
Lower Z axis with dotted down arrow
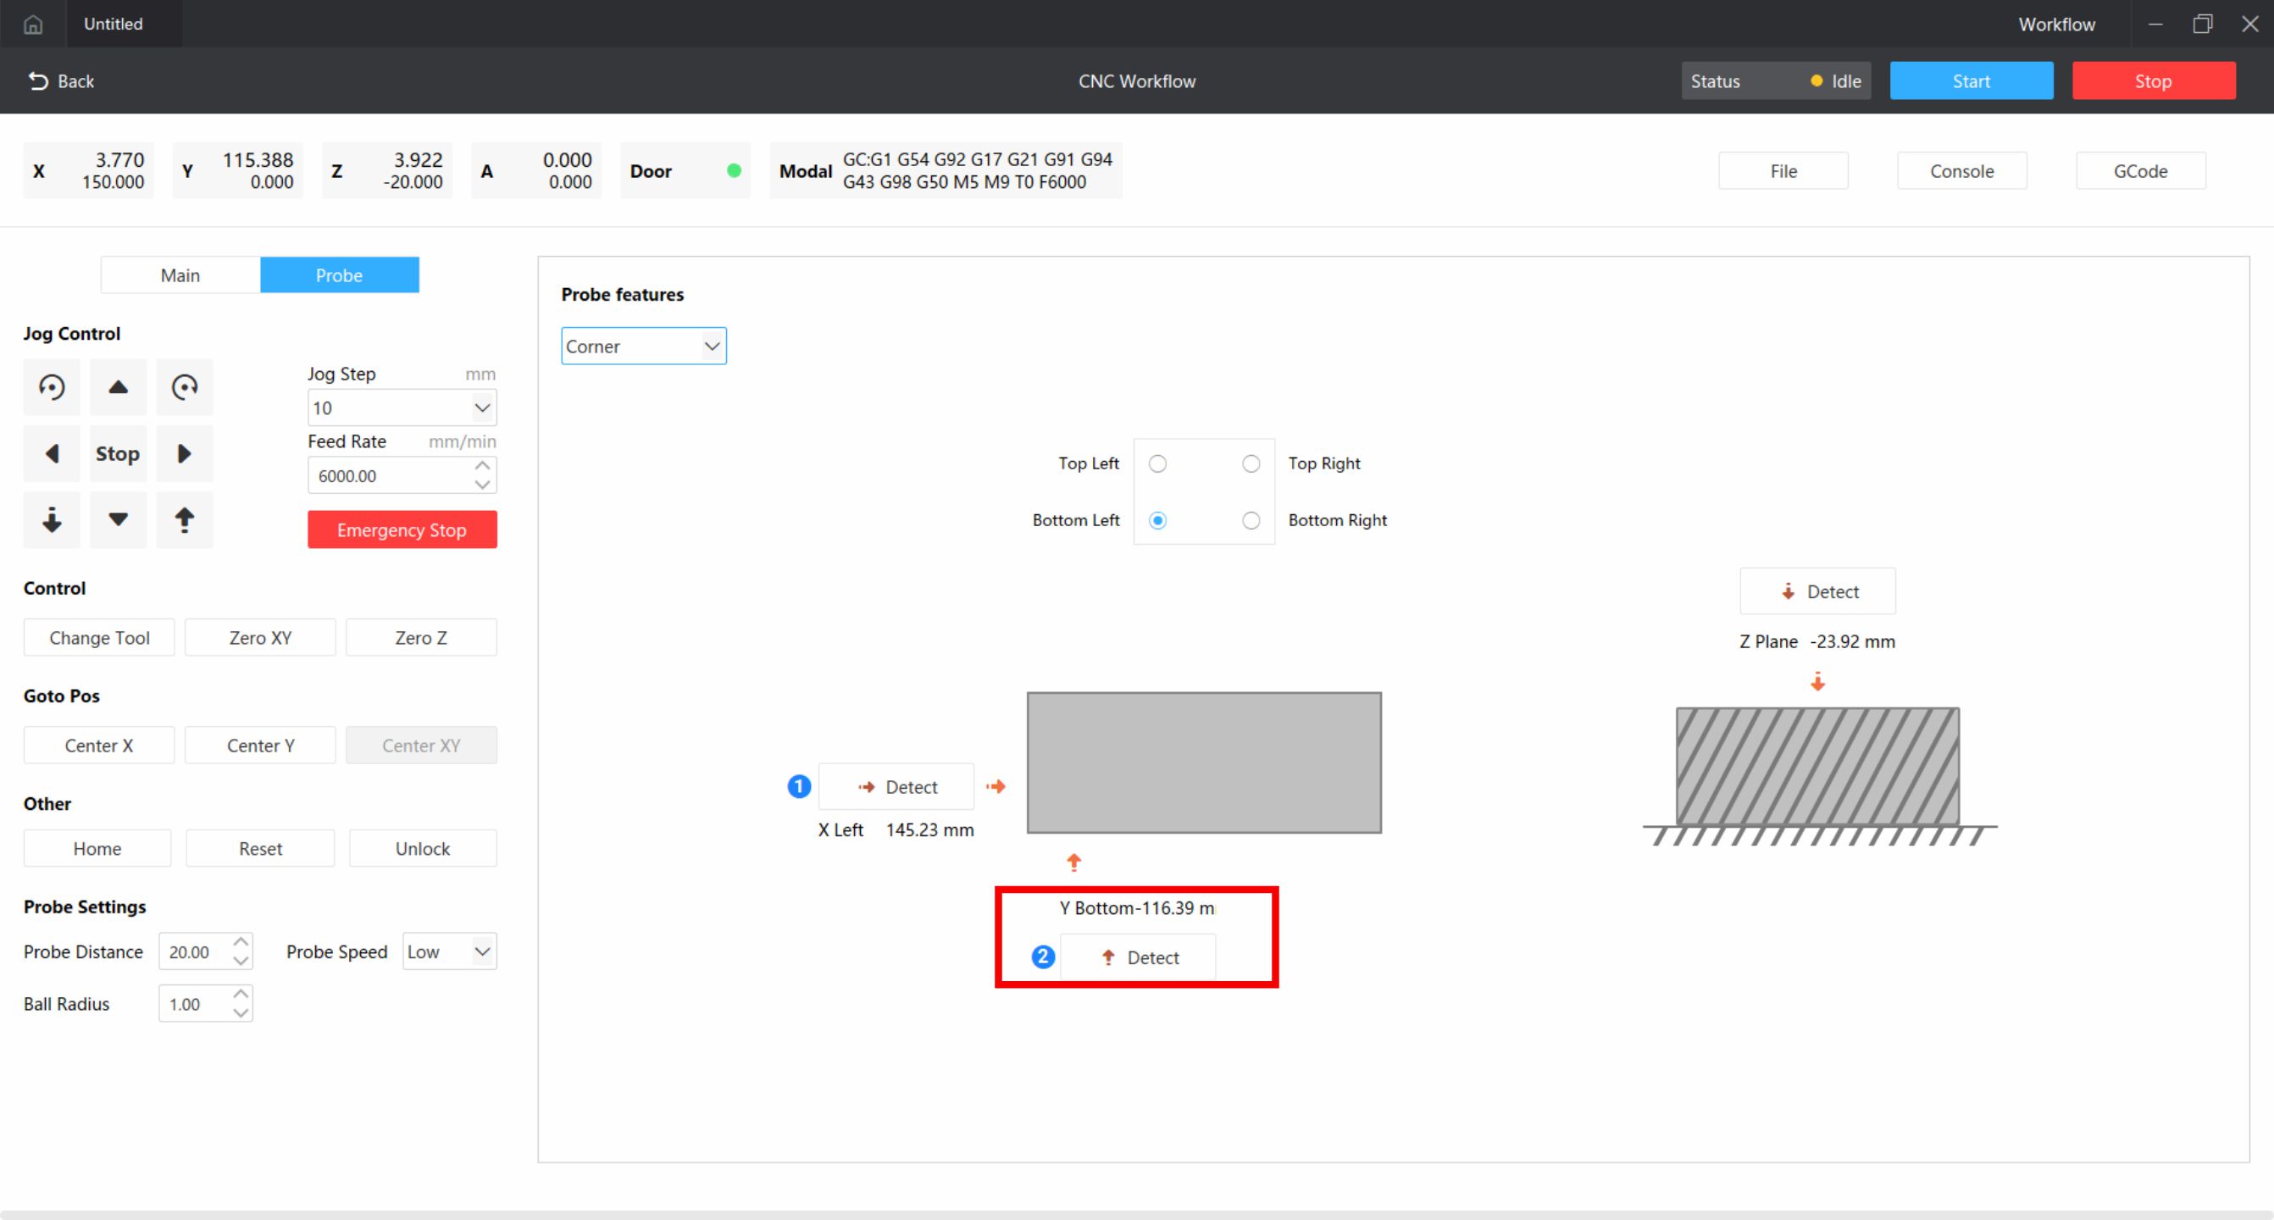pyautogui.click(x=52, y=520)
